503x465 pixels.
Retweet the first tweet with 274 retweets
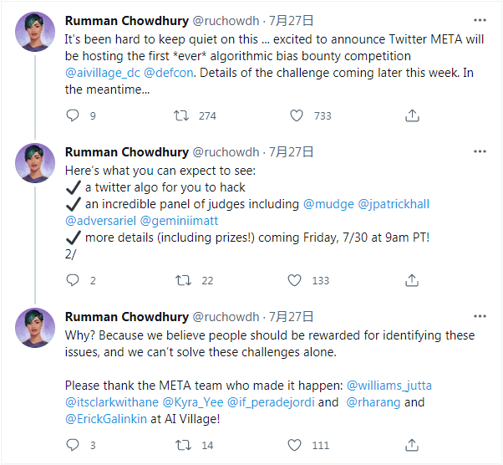click(x=180, y=116)
